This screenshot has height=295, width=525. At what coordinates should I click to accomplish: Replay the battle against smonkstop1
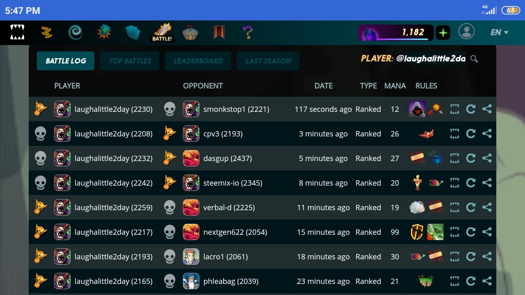coord(471,109)
